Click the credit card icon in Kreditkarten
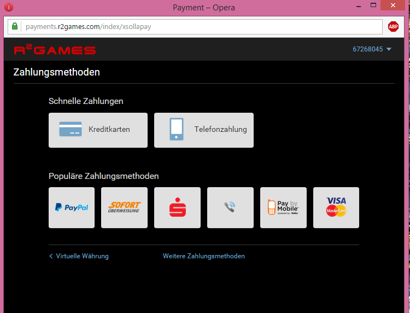 coord(71,130)
